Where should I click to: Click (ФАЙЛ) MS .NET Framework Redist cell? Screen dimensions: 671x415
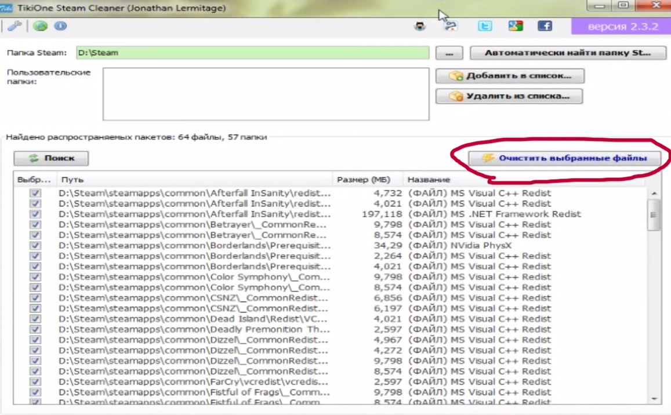(x=494, y=214)
